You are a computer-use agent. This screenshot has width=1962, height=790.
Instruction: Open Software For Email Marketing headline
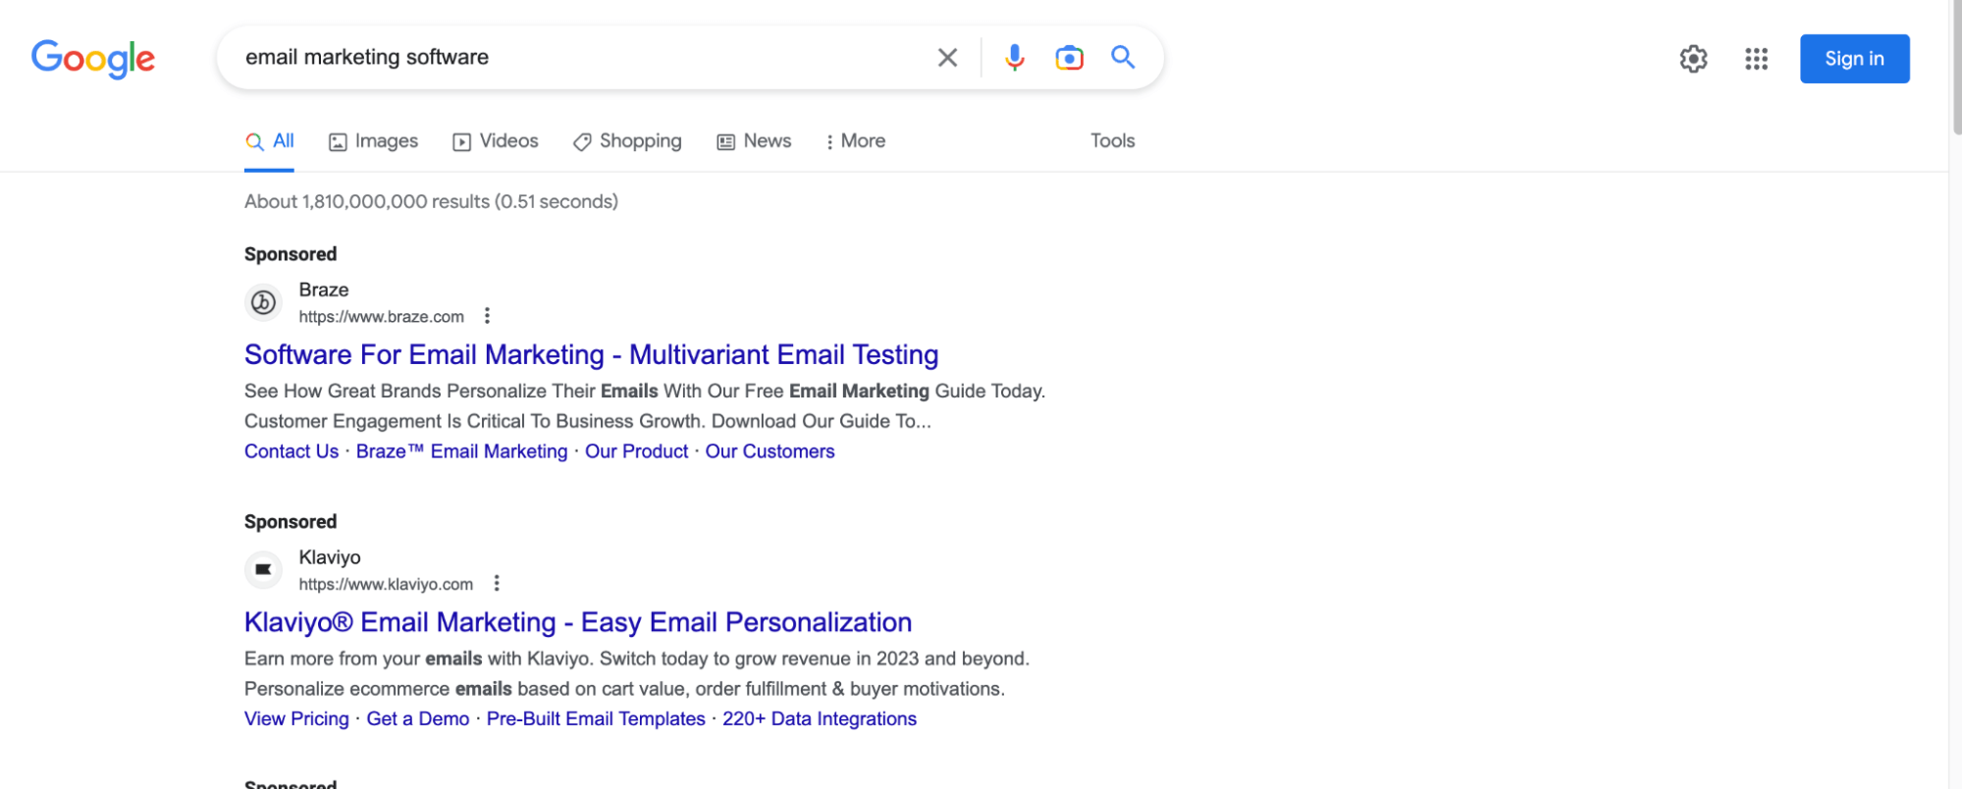[x=591, y=354]
